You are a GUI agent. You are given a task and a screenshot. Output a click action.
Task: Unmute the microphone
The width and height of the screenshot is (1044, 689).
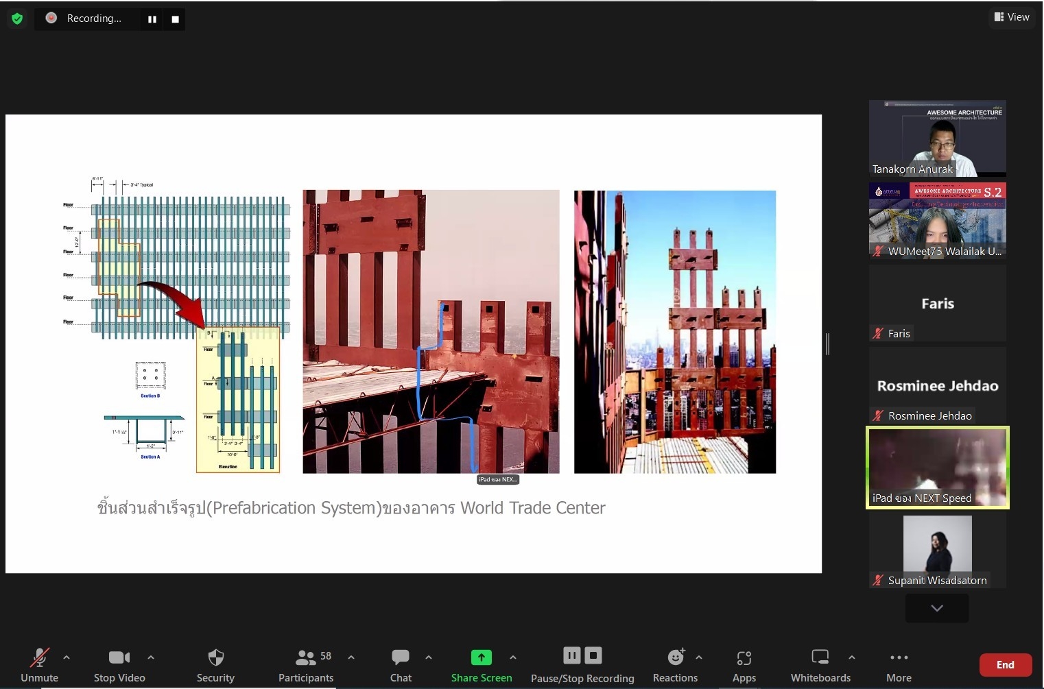pos(39,665)
